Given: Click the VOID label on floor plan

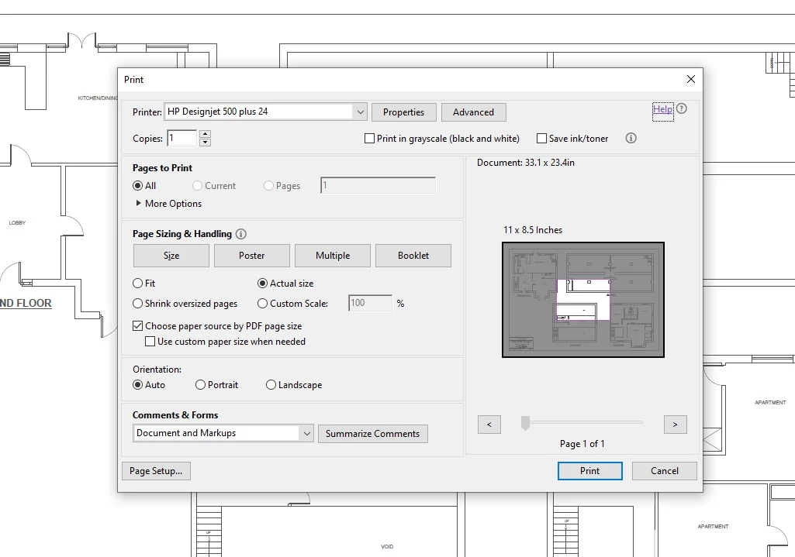Looking at the screenshot, I should (x=387, y=546).
